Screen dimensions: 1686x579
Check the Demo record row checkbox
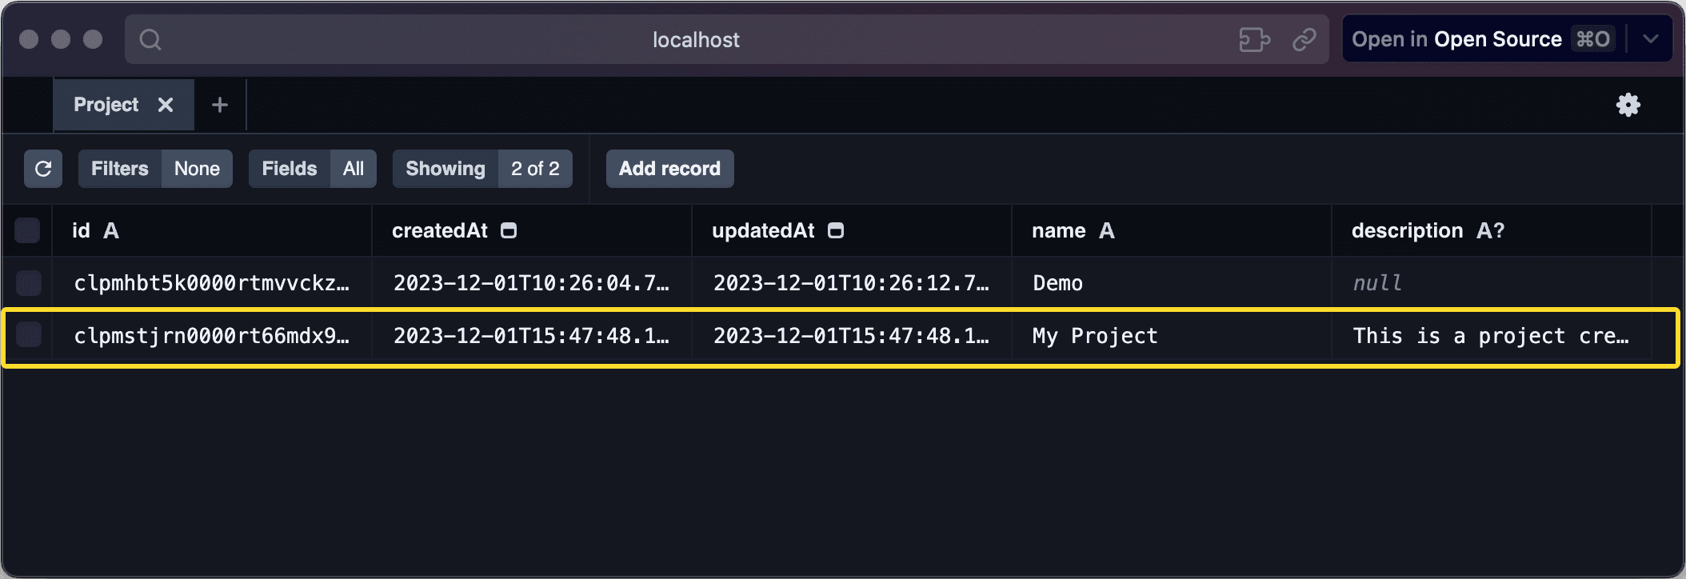[x=29, y=283]
